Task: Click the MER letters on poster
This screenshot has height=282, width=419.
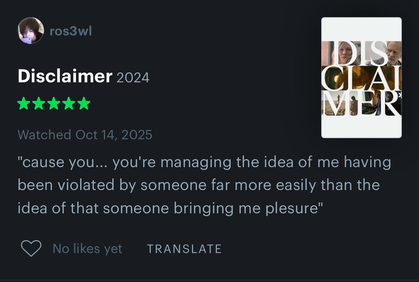Action: [361, 103]
